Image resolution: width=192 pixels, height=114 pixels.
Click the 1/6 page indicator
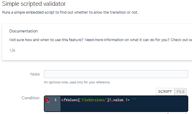(12, 50)
